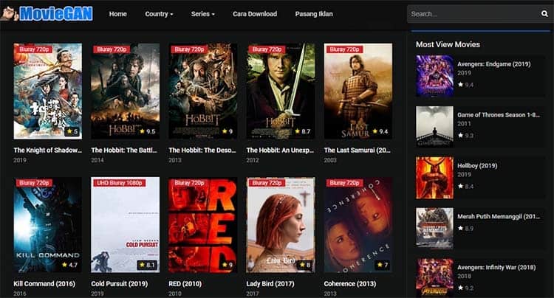Click star rating 7 on Coherence poster
Image resolution: width=554 pixels, height=298 pixels.
coord(383,265)
